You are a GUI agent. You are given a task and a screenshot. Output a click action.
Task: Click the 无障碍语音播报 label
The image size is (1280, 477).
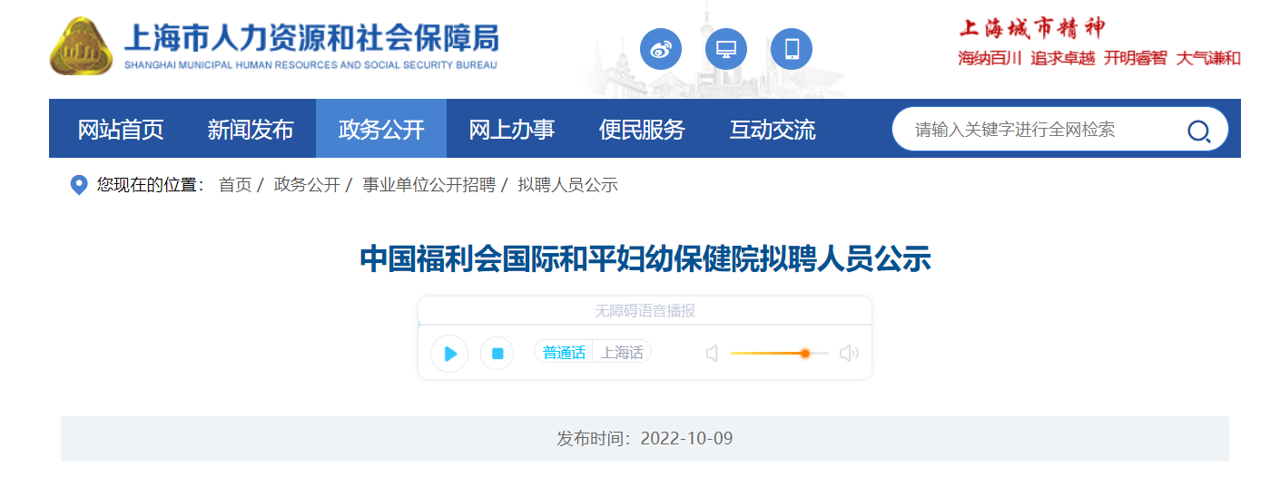[645, 311]
